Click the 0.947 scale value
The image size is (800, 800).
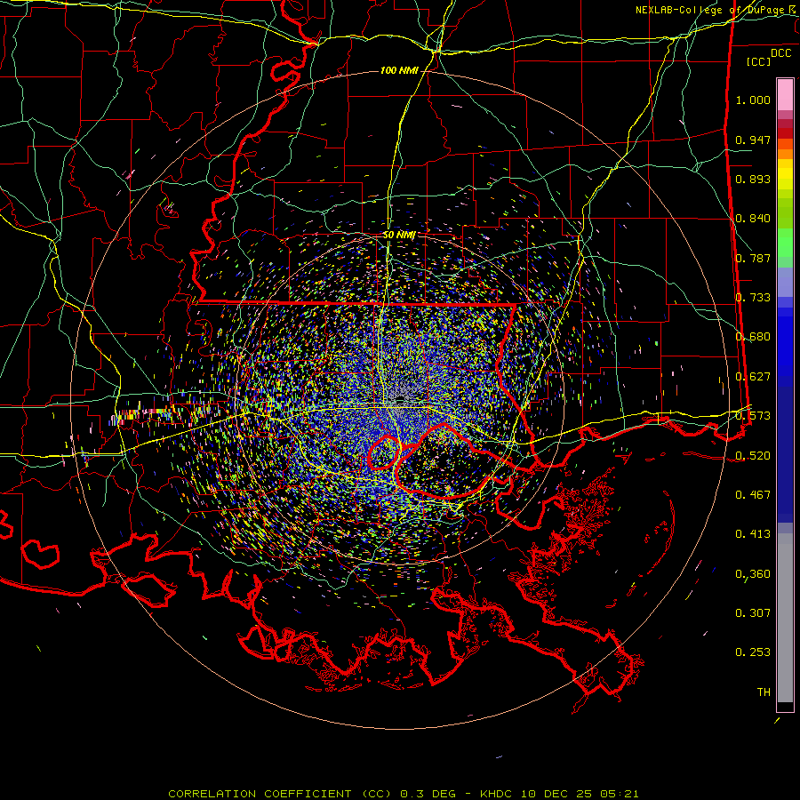point(753,140)
